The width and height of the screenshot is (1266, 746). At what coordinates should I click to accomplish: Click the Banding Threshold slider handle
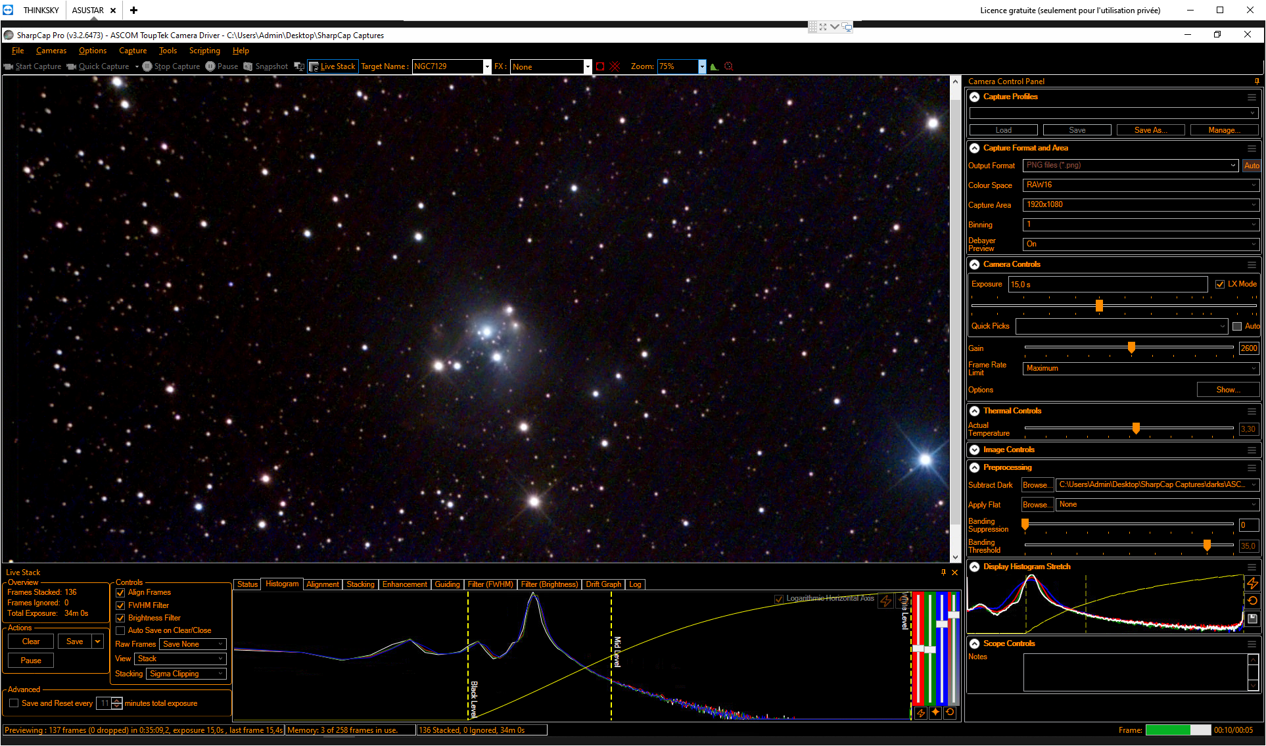click(x=1207, y=545)
